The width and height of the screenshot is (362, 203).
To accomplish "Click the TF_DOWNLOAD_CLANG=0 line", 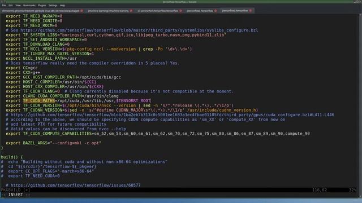I will 38,44.
